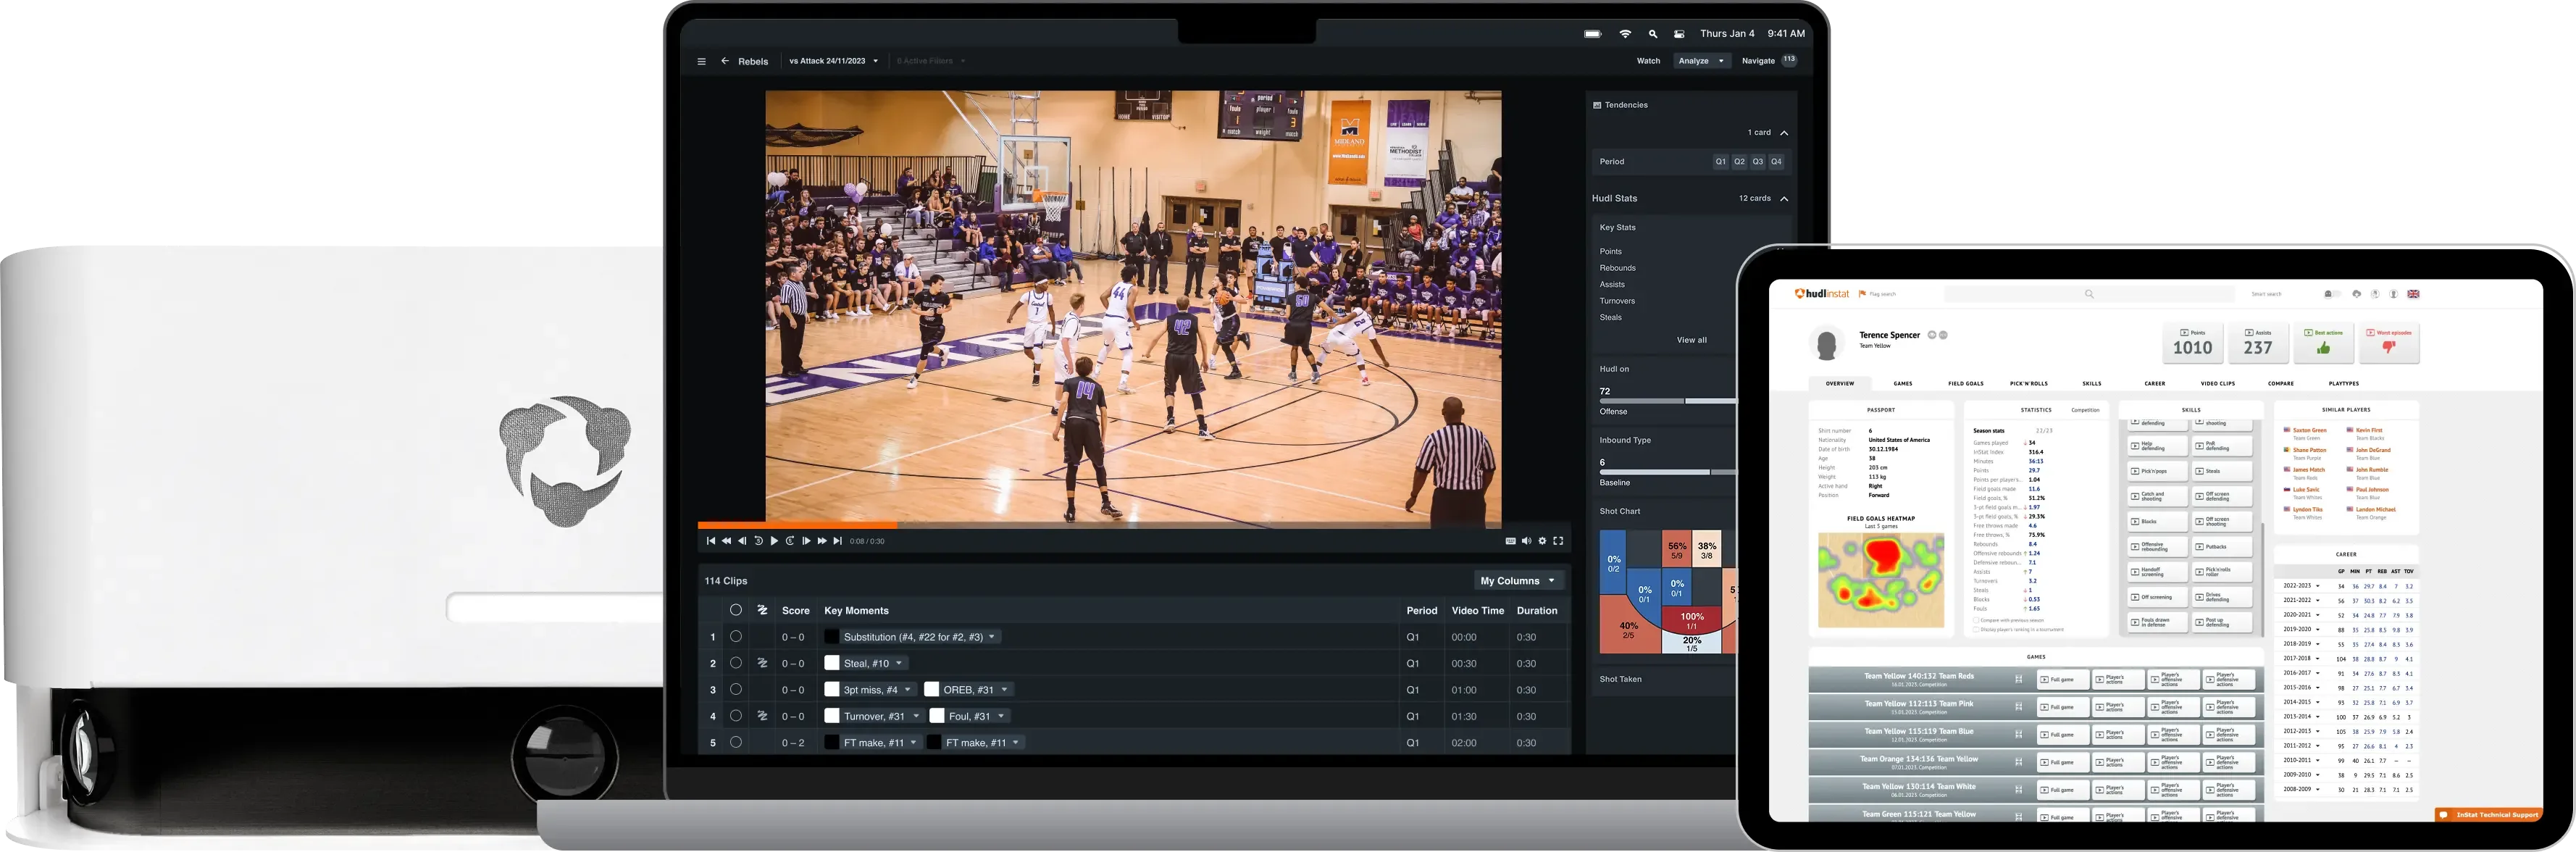
Task: Open the hamburger menu next to Rebels
Action: point(702,61)
